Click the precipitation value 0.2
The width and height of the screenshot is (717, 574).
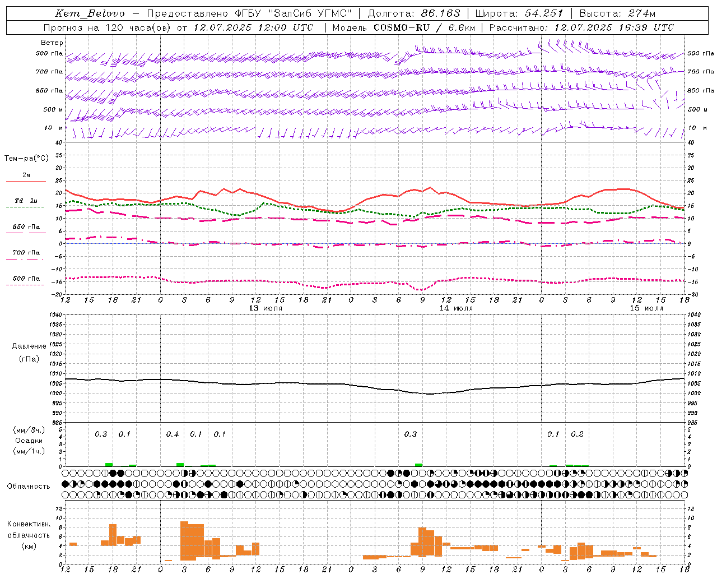(x=577, y=434)
